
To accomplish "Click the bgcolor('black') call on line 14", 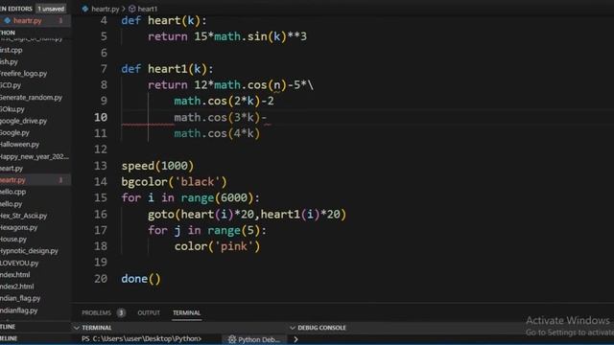I will 174,182.
